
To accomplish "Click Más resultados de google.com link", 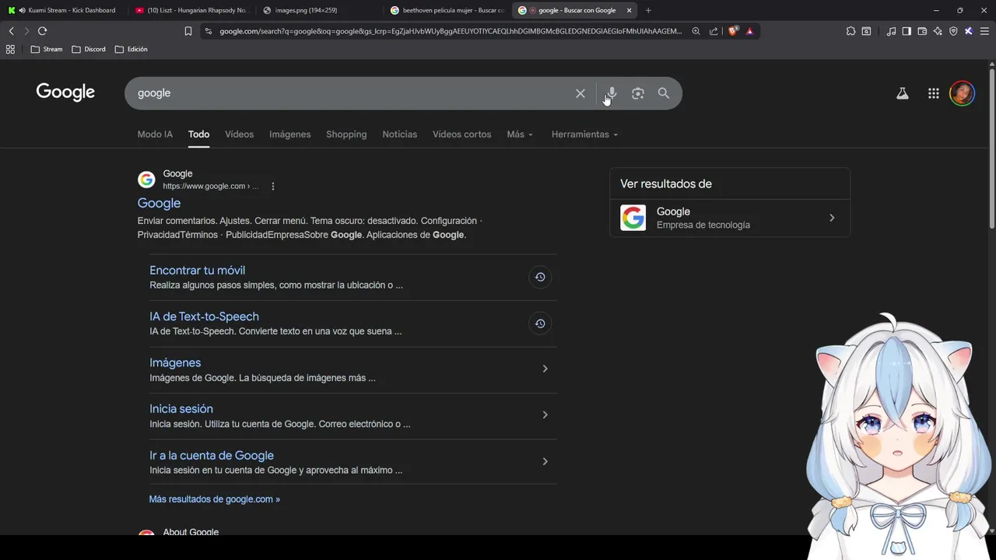I will pos(215,499).
